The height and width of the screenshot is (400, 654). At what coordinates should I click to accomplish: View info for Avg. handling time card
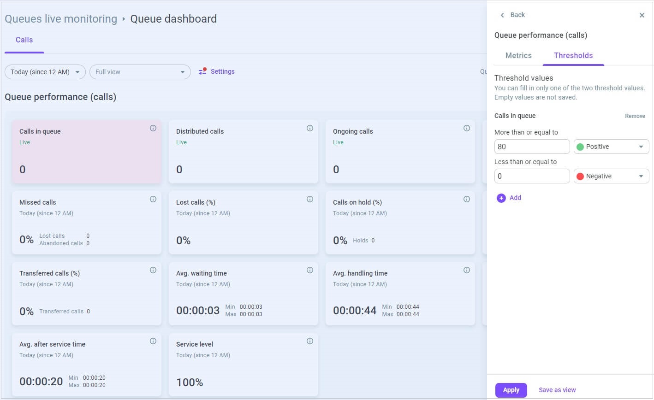point(467,270)
